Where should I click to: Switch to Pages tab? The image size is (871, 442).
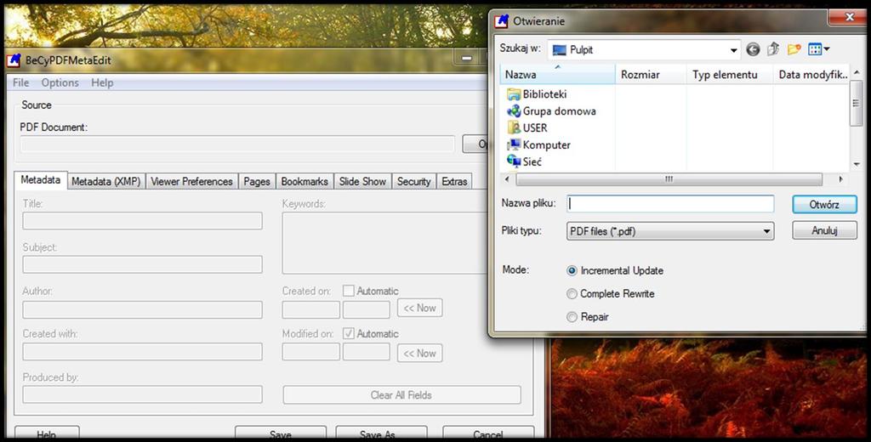coord(257,182)
